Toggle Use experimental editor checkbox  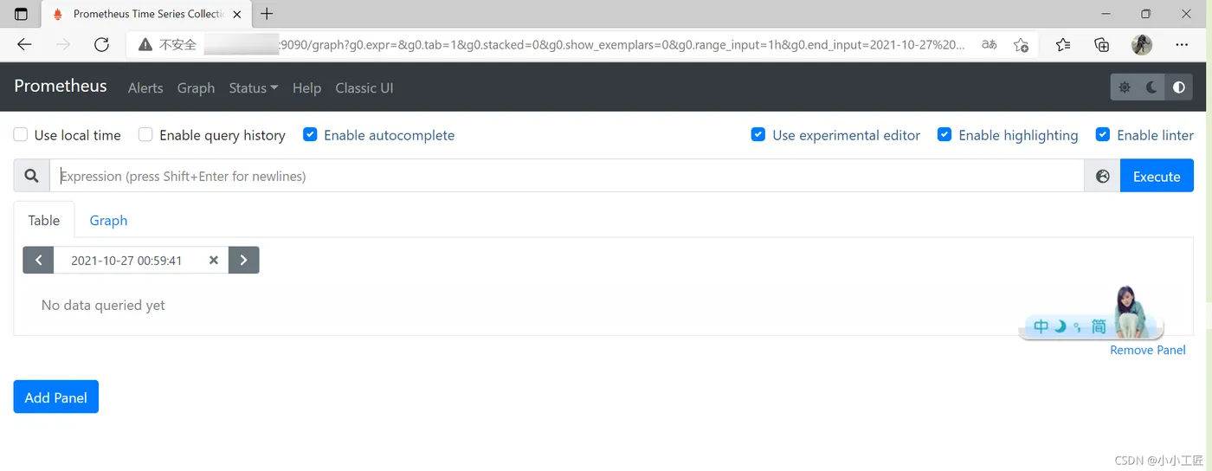point(758,134)
